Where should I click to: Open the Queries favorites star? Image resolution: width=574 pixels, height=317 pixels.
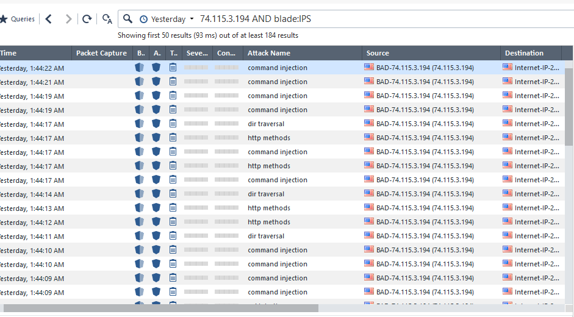point(4,19)
